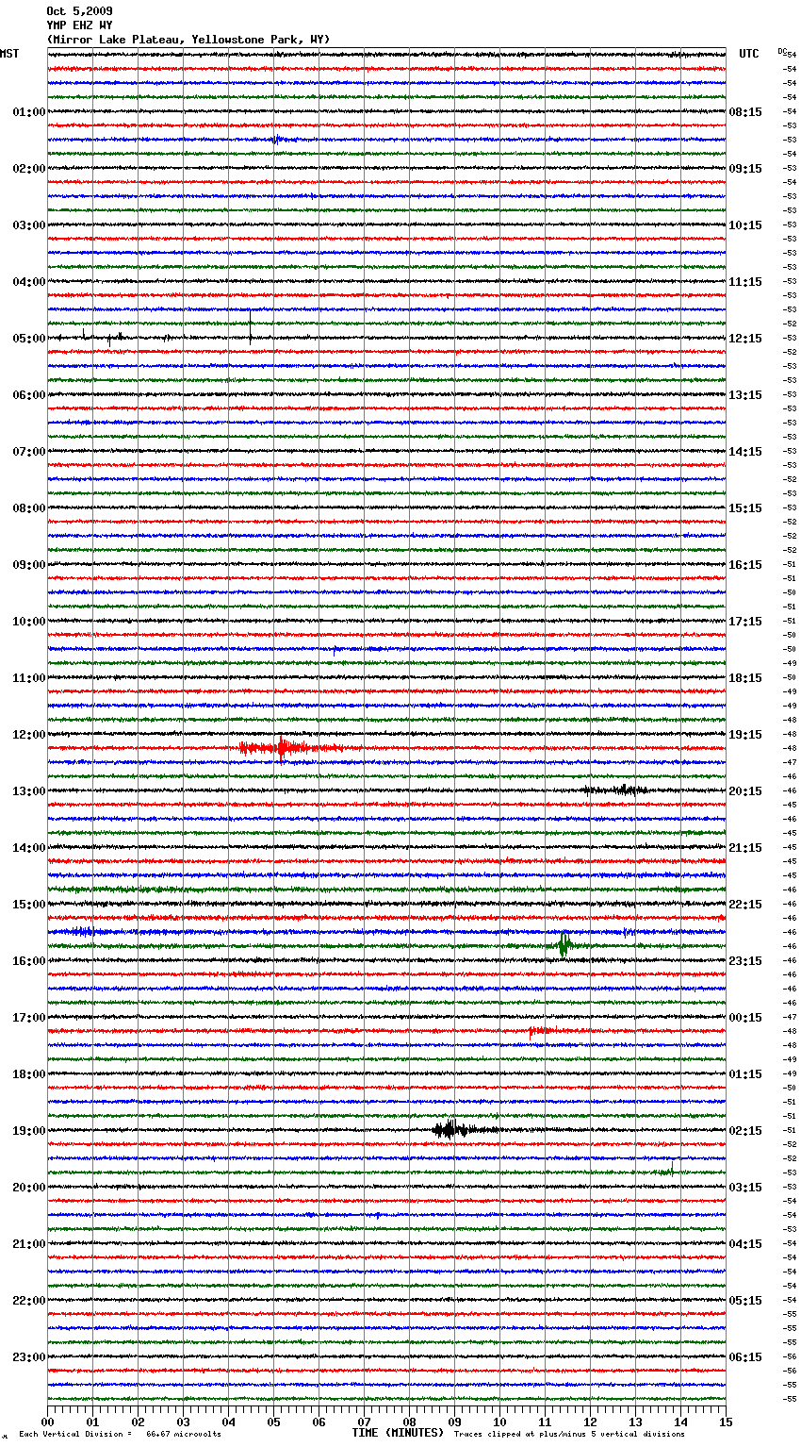Select the 13:00 MST hour label
Image resolution: width=801 pixels, height=1447 pixels.
tap(29, 791)
